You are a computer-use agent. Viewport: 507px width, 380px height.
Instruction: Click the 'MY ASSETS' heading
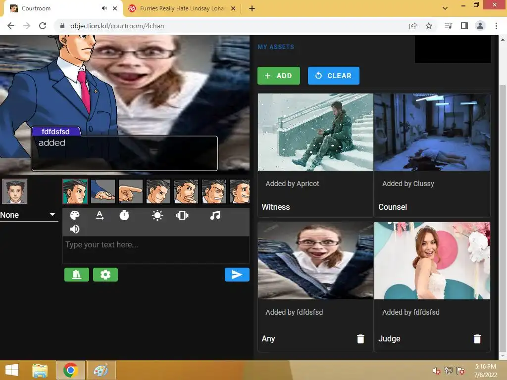(276, 47)
